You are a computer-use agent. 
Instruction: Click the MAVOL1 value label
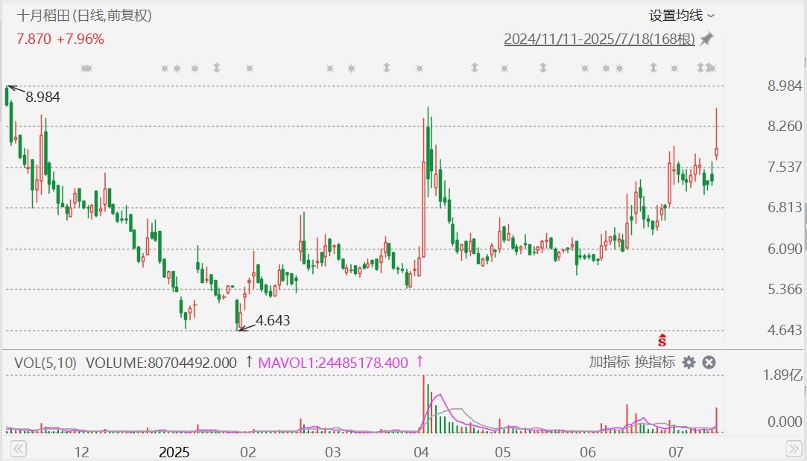pyautogui.click(x=333, y=363)
